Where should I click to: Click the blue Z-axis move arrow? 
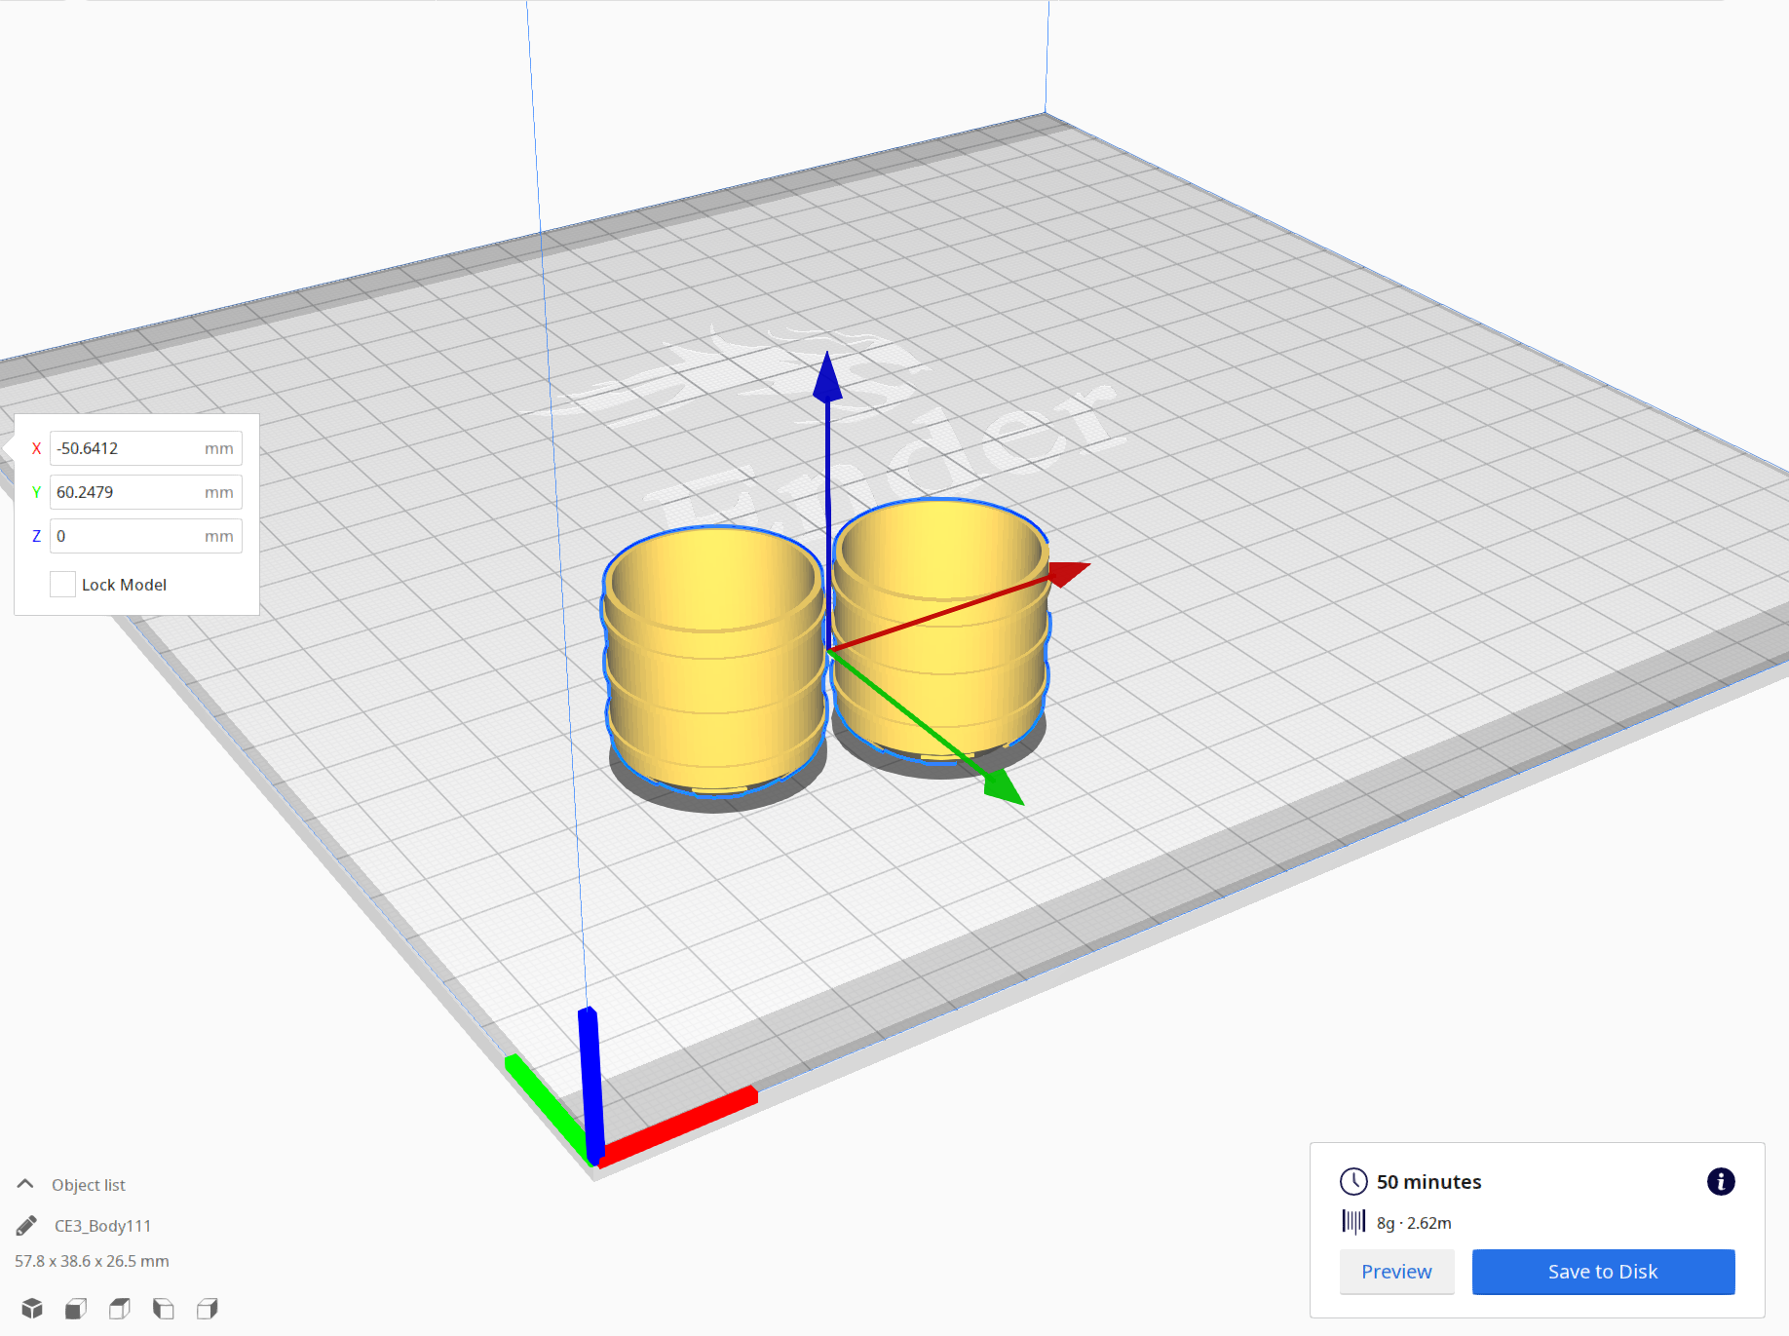click(x=827, y=378)
